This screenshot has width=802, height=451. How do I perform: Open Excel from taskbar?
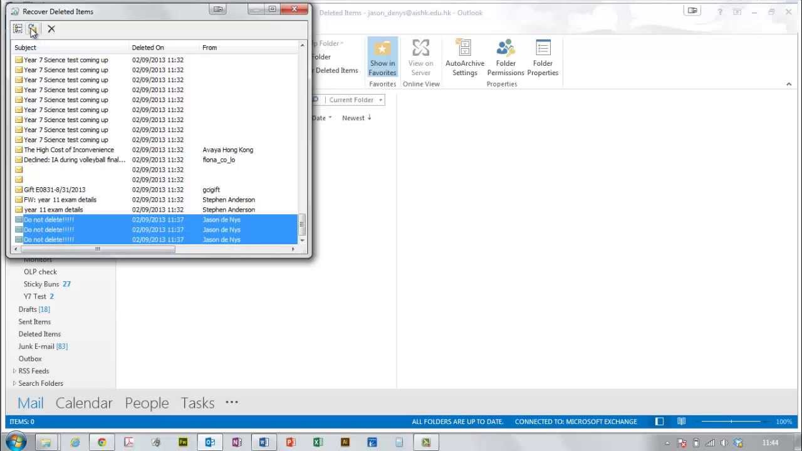318,442
